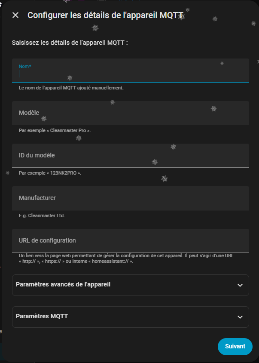Click into the Manufacturer field
Image resolution: width=259 pixels, height=363 pixels.
(130, 198)
